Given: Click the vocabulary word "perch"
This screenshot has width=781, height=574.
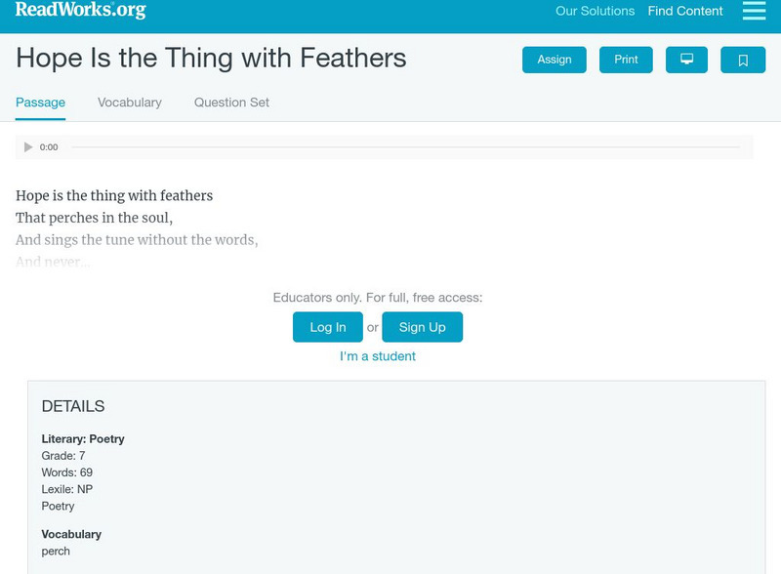Looking at the screenshot, I should coord(56,552).
